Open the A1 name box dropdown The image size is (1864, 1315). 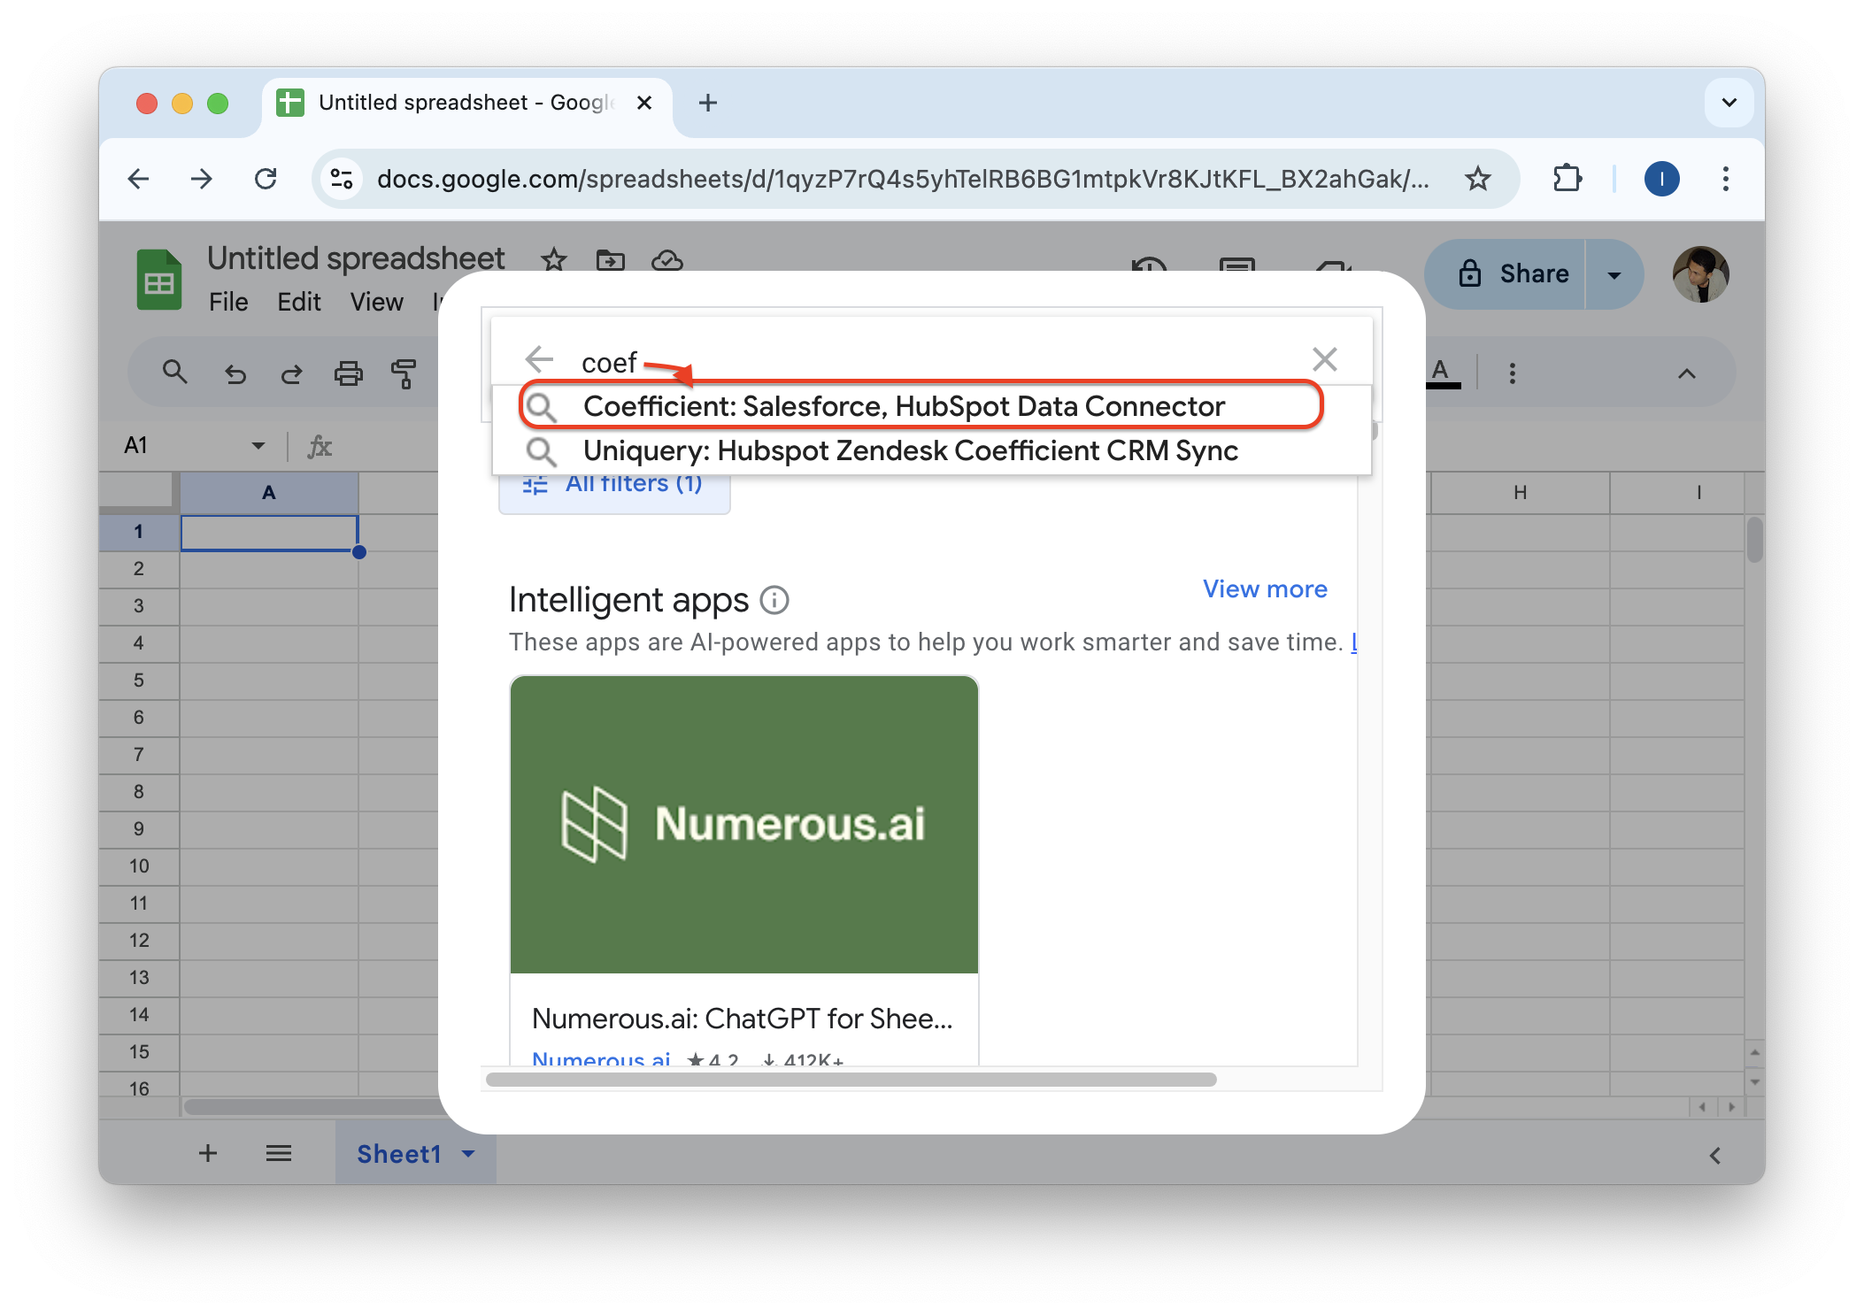258,445
